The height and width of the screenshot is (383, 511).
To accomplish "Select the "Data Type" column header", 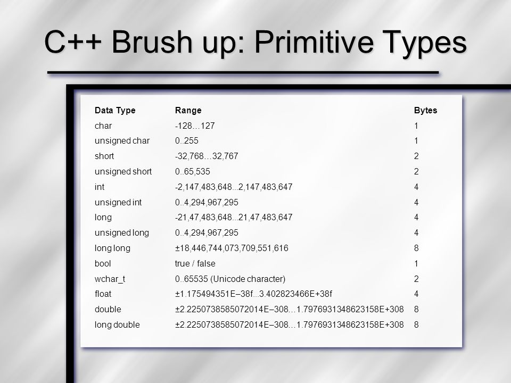I will coord(115,111).
